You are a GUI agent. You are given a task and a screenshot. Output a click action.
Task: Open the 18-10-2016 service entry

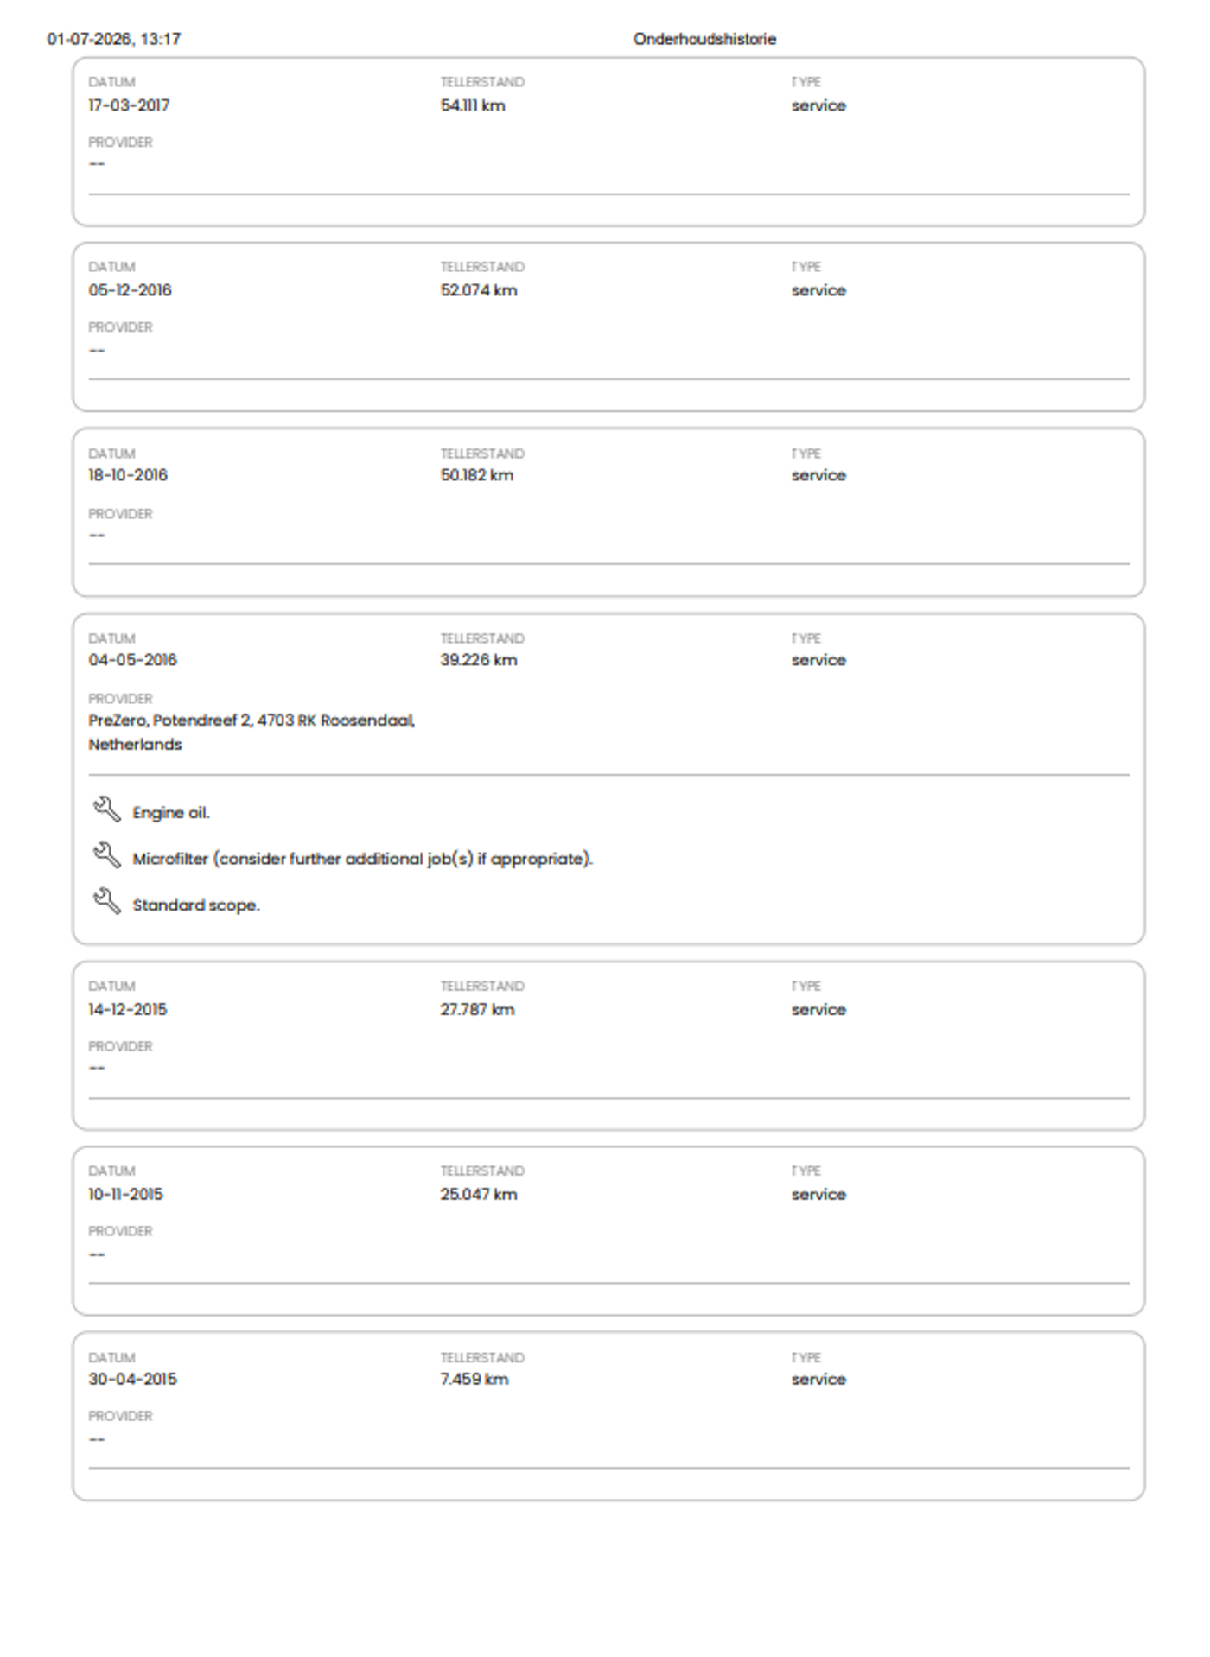[608, 512]
